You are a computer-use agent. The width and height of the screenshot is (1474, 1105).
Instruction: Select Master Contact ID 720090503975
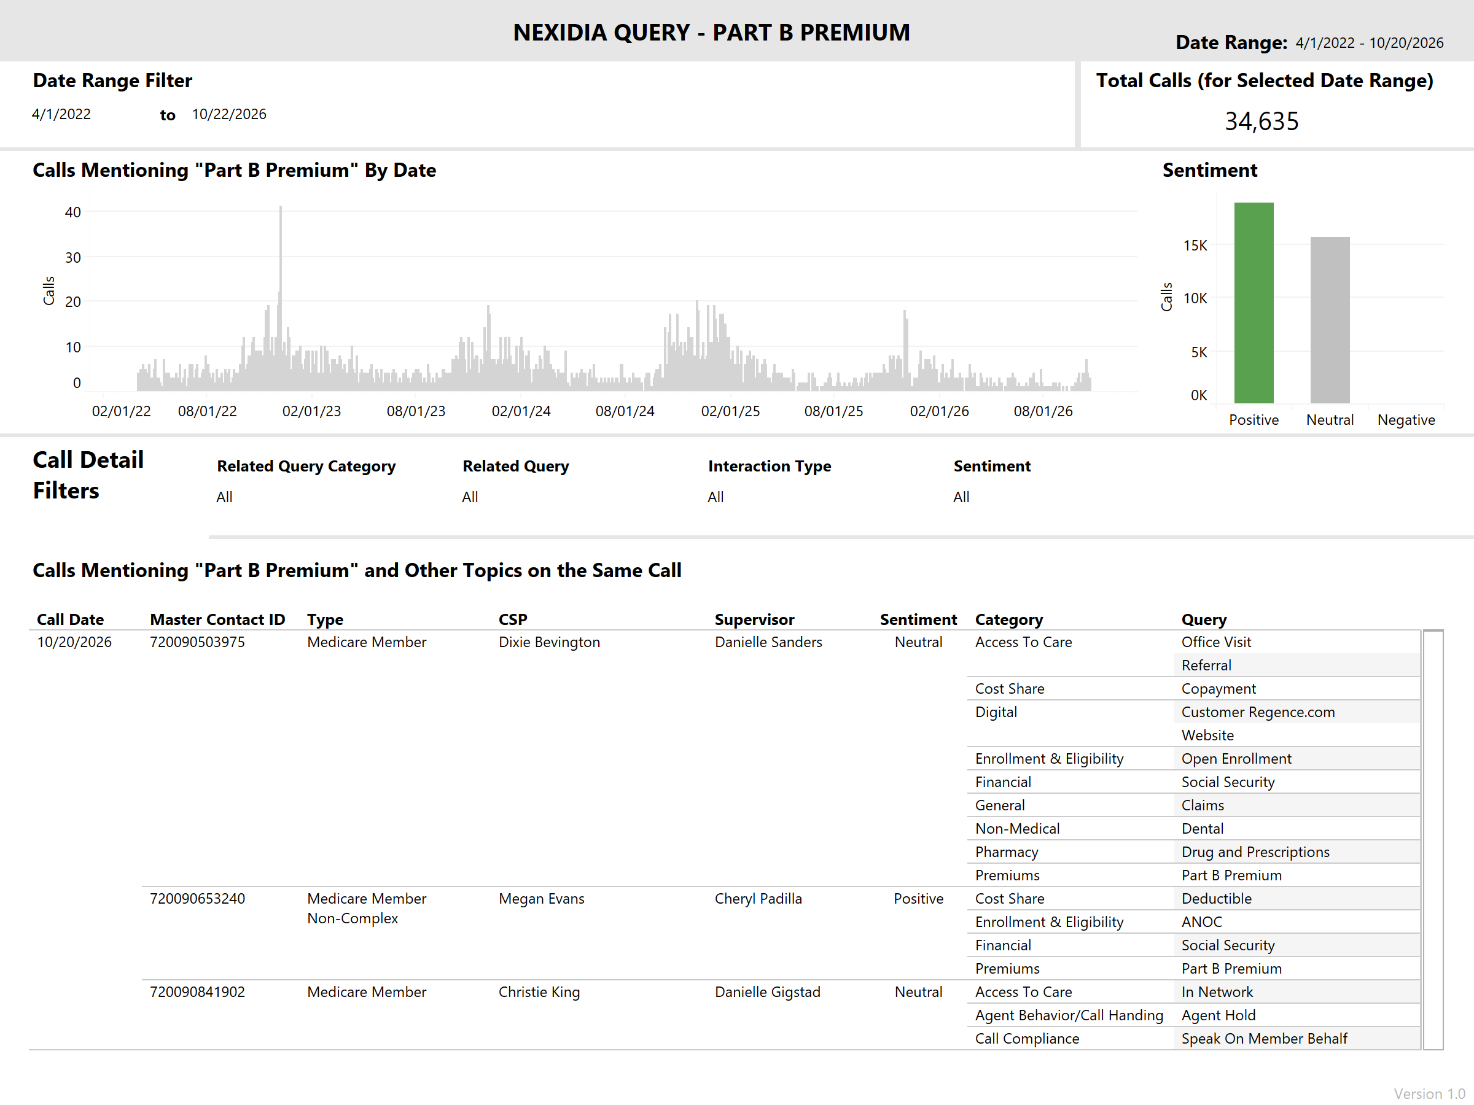coord(197,642)
